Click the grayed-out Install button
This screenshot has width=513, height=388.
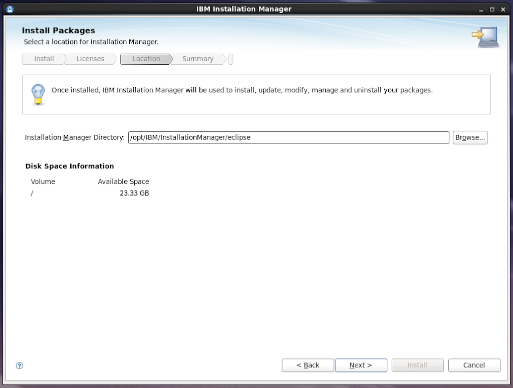tap(417, 365)
